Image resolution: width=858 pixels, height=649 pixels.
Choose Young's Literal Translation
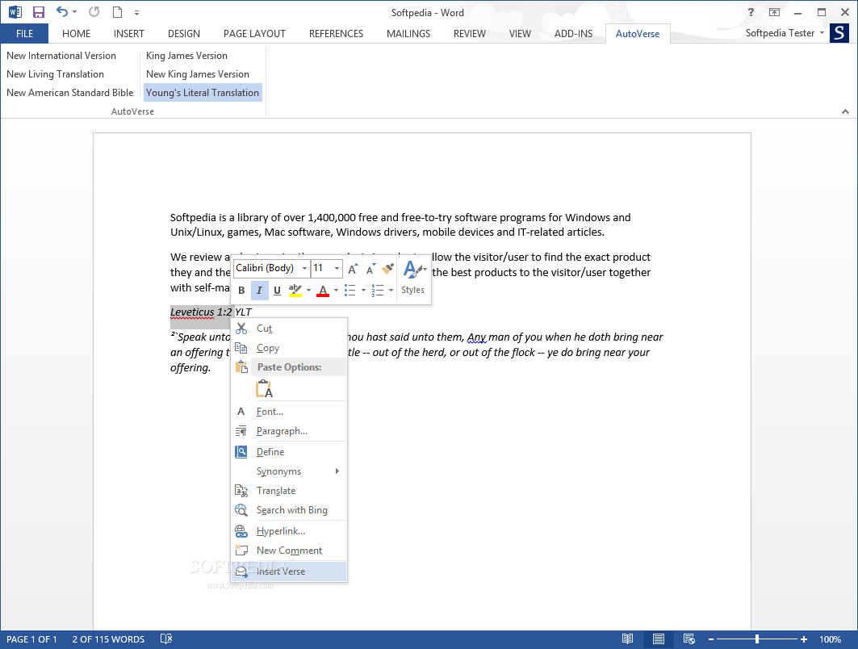click(x=203, y=93)
